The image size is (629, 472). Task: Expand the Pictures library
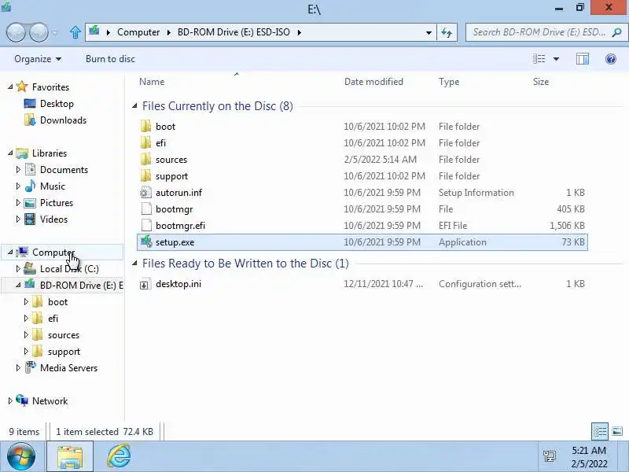coord(18,203)
